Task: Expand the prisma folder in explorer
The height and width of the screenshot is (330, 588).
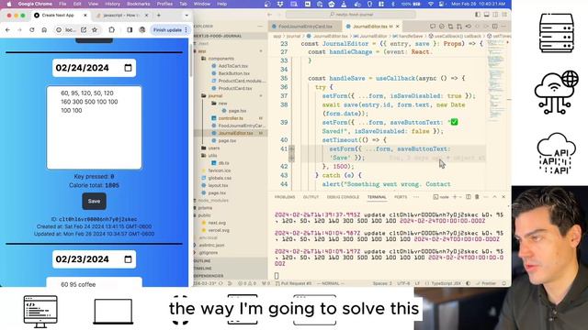Action: click(x=205, y=208)
